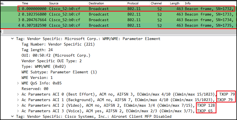Expand Ac Parameters ACI 2 (Video)

(18, 105)
